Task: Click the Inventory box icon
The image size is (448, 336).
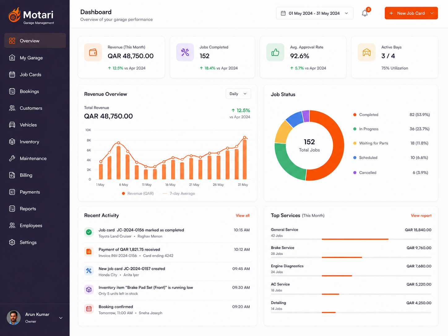Action: point(12,142)
